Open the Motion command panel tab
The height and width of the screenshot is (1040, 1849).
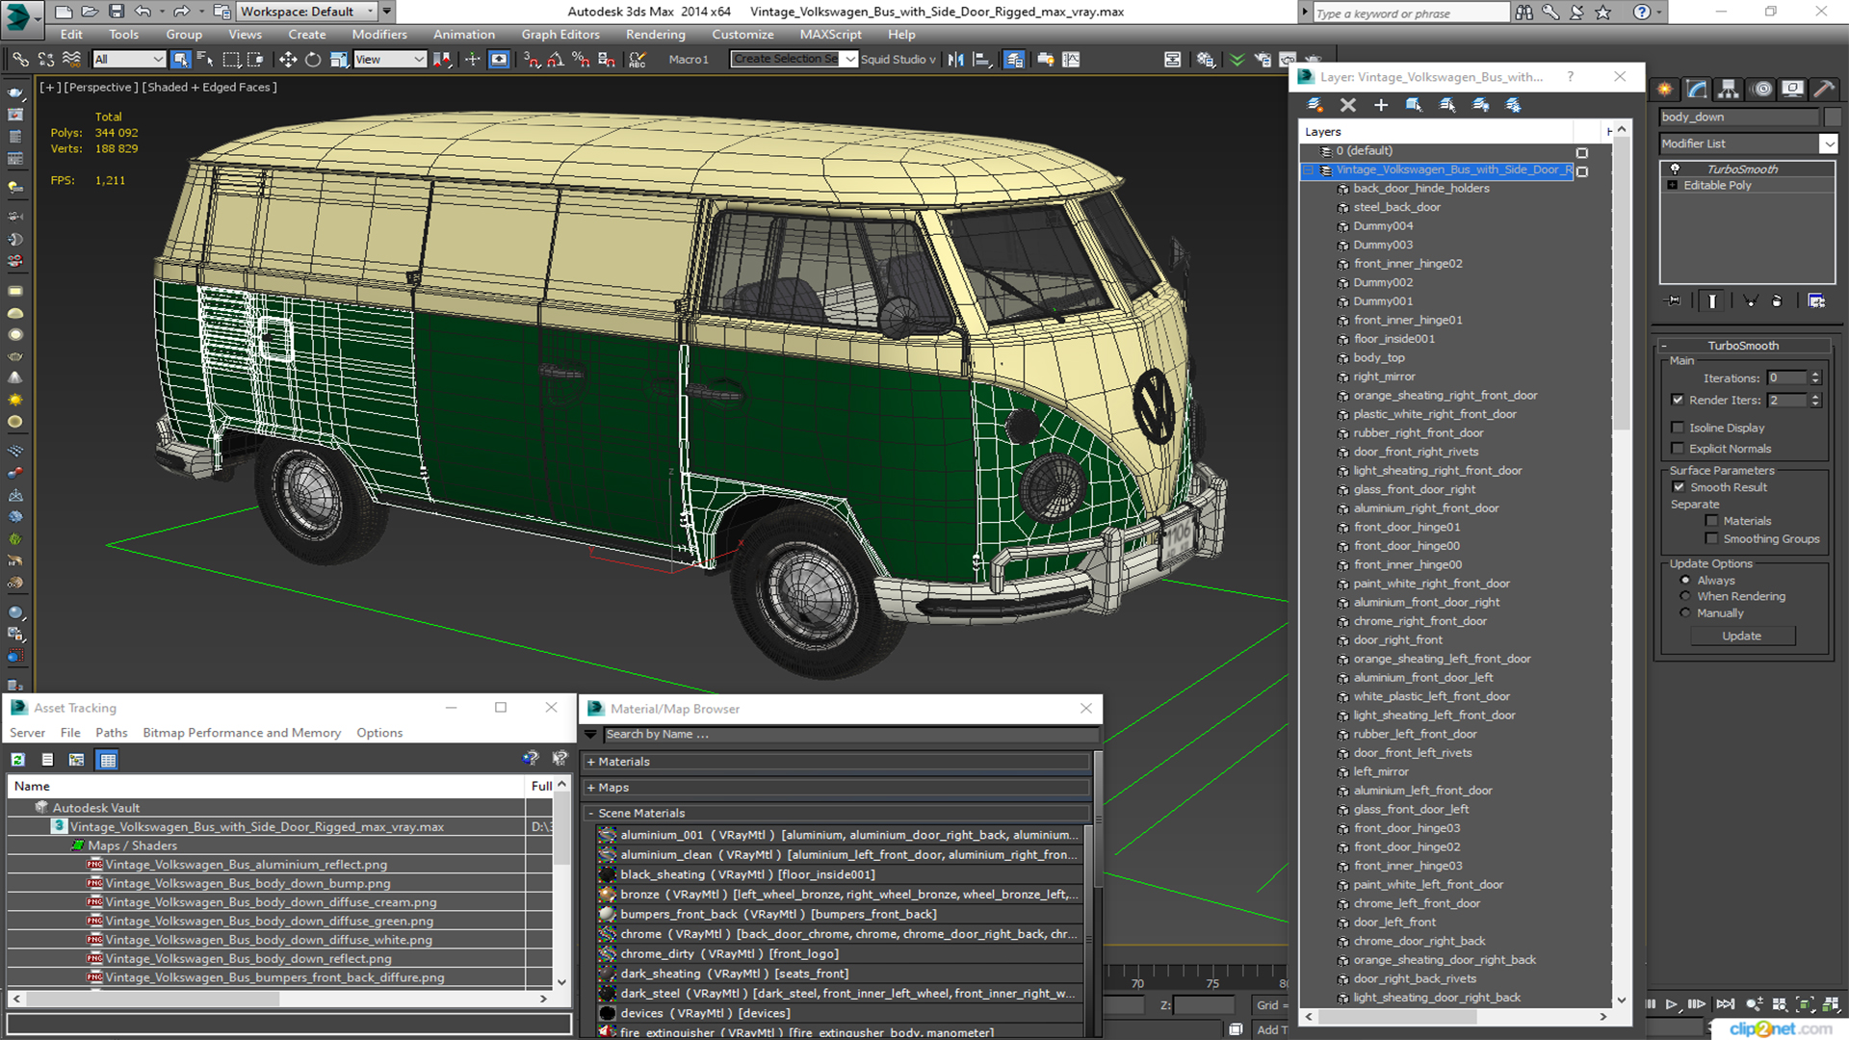click(1761, 90)
